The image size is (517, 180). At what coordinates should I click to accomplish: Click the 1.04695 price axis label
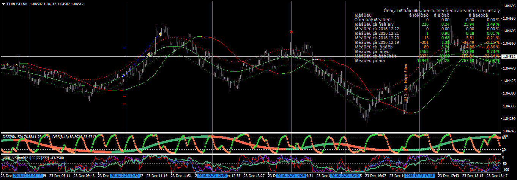point(509,6)
